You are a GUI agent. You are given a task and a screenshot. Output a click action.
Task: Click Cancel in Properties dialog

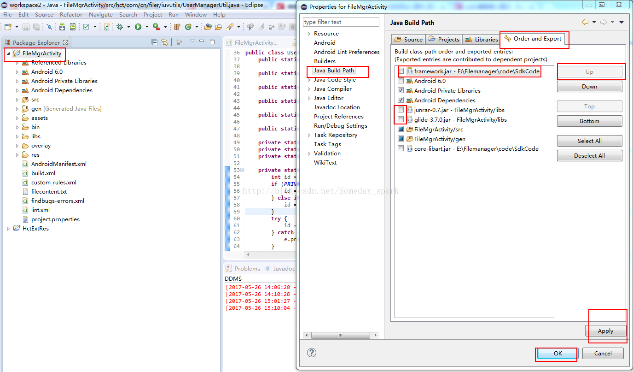pyautogui.click(x=603, y=354)
